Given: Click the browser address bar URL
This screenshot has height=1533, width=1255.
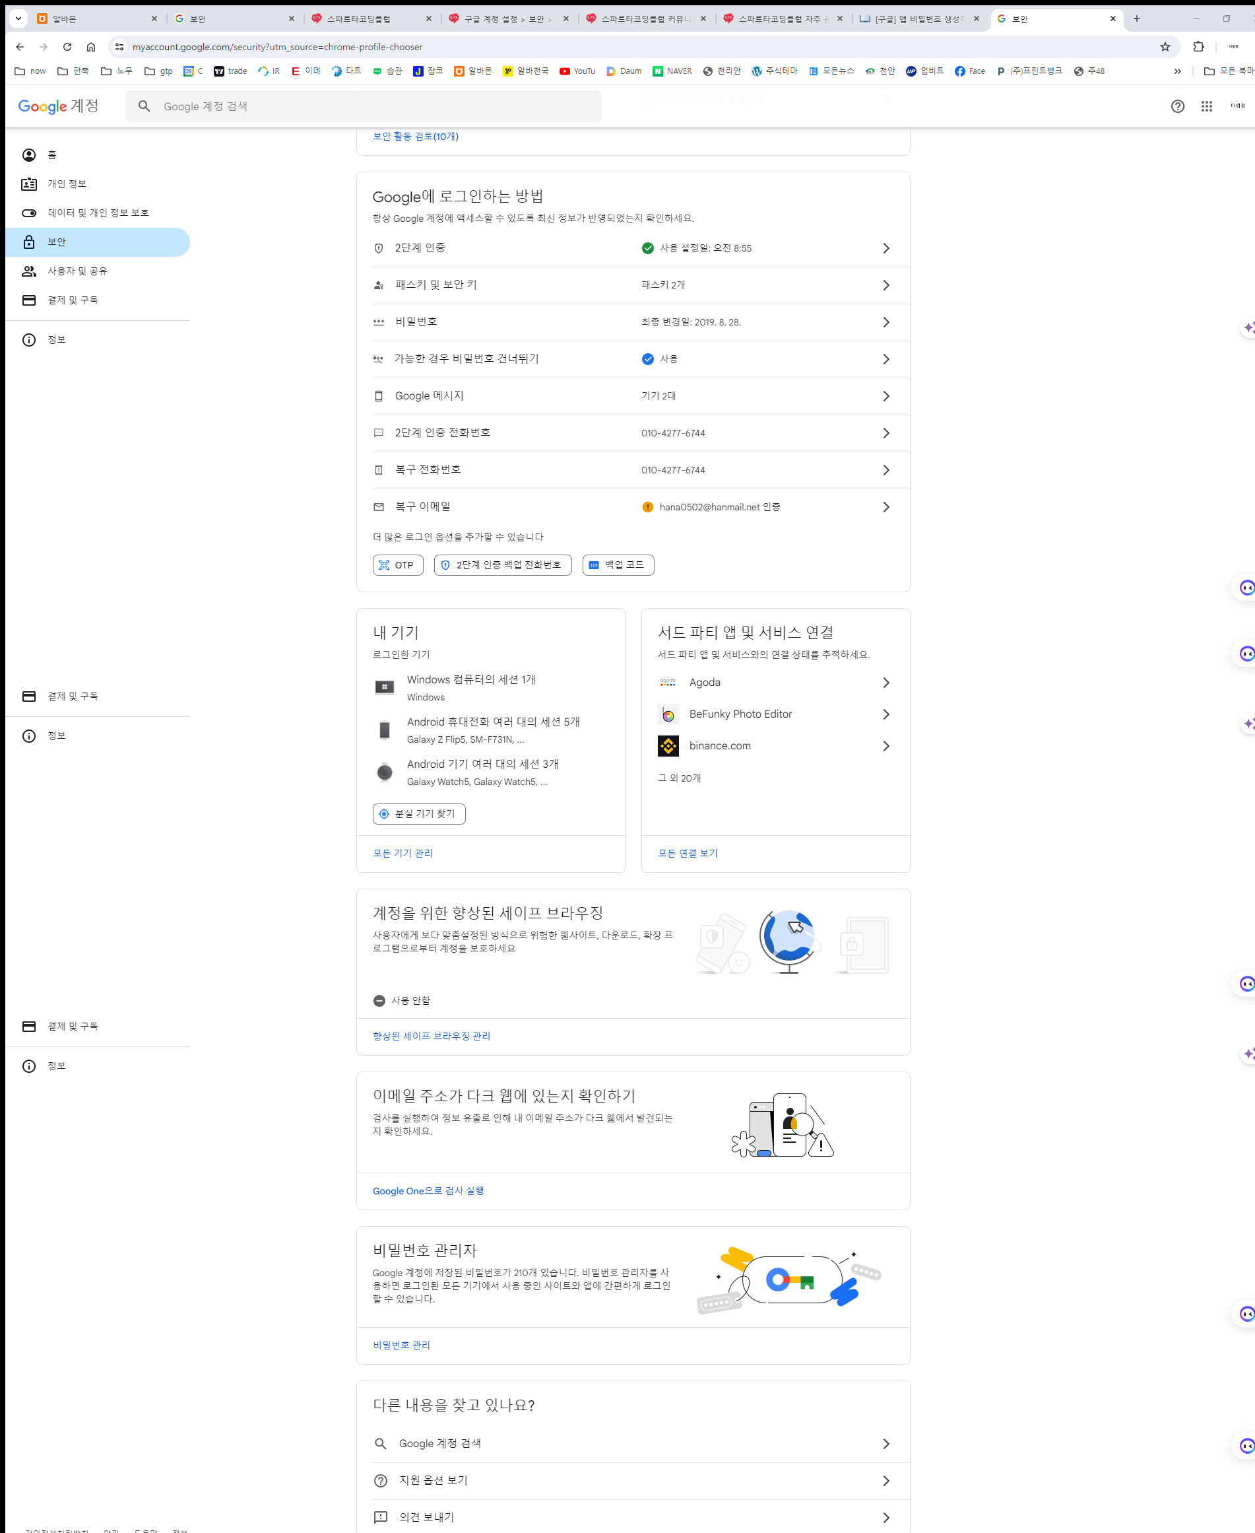Looking at the screenshot, I should (278, 47).
